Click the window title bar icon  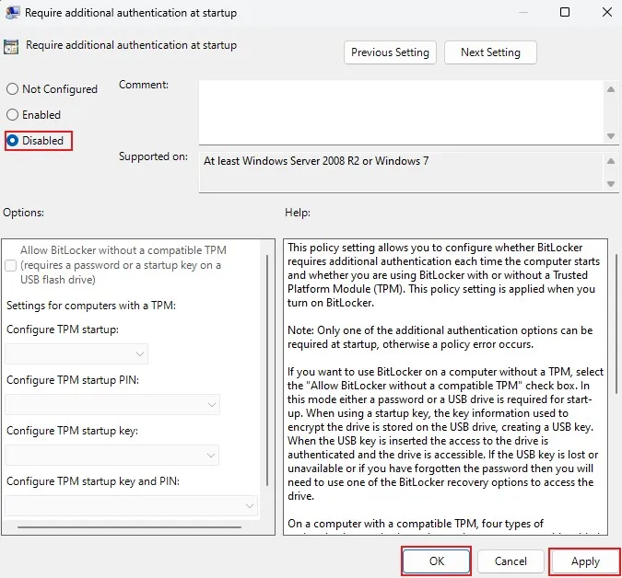(x=12, y=12)
